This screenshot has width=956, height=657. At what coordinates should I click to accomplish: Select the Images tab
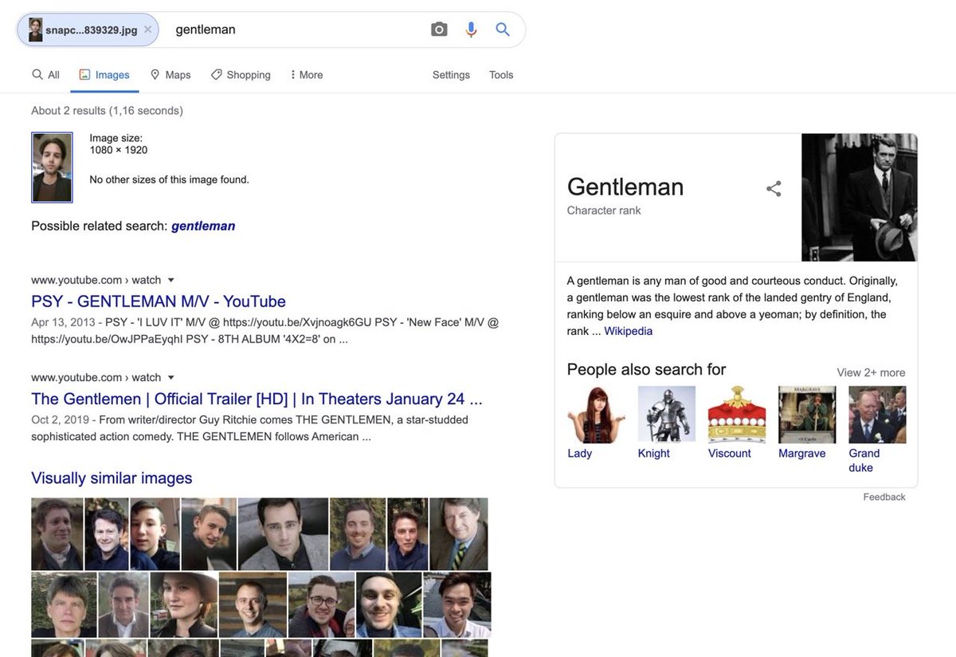point(104,75)
